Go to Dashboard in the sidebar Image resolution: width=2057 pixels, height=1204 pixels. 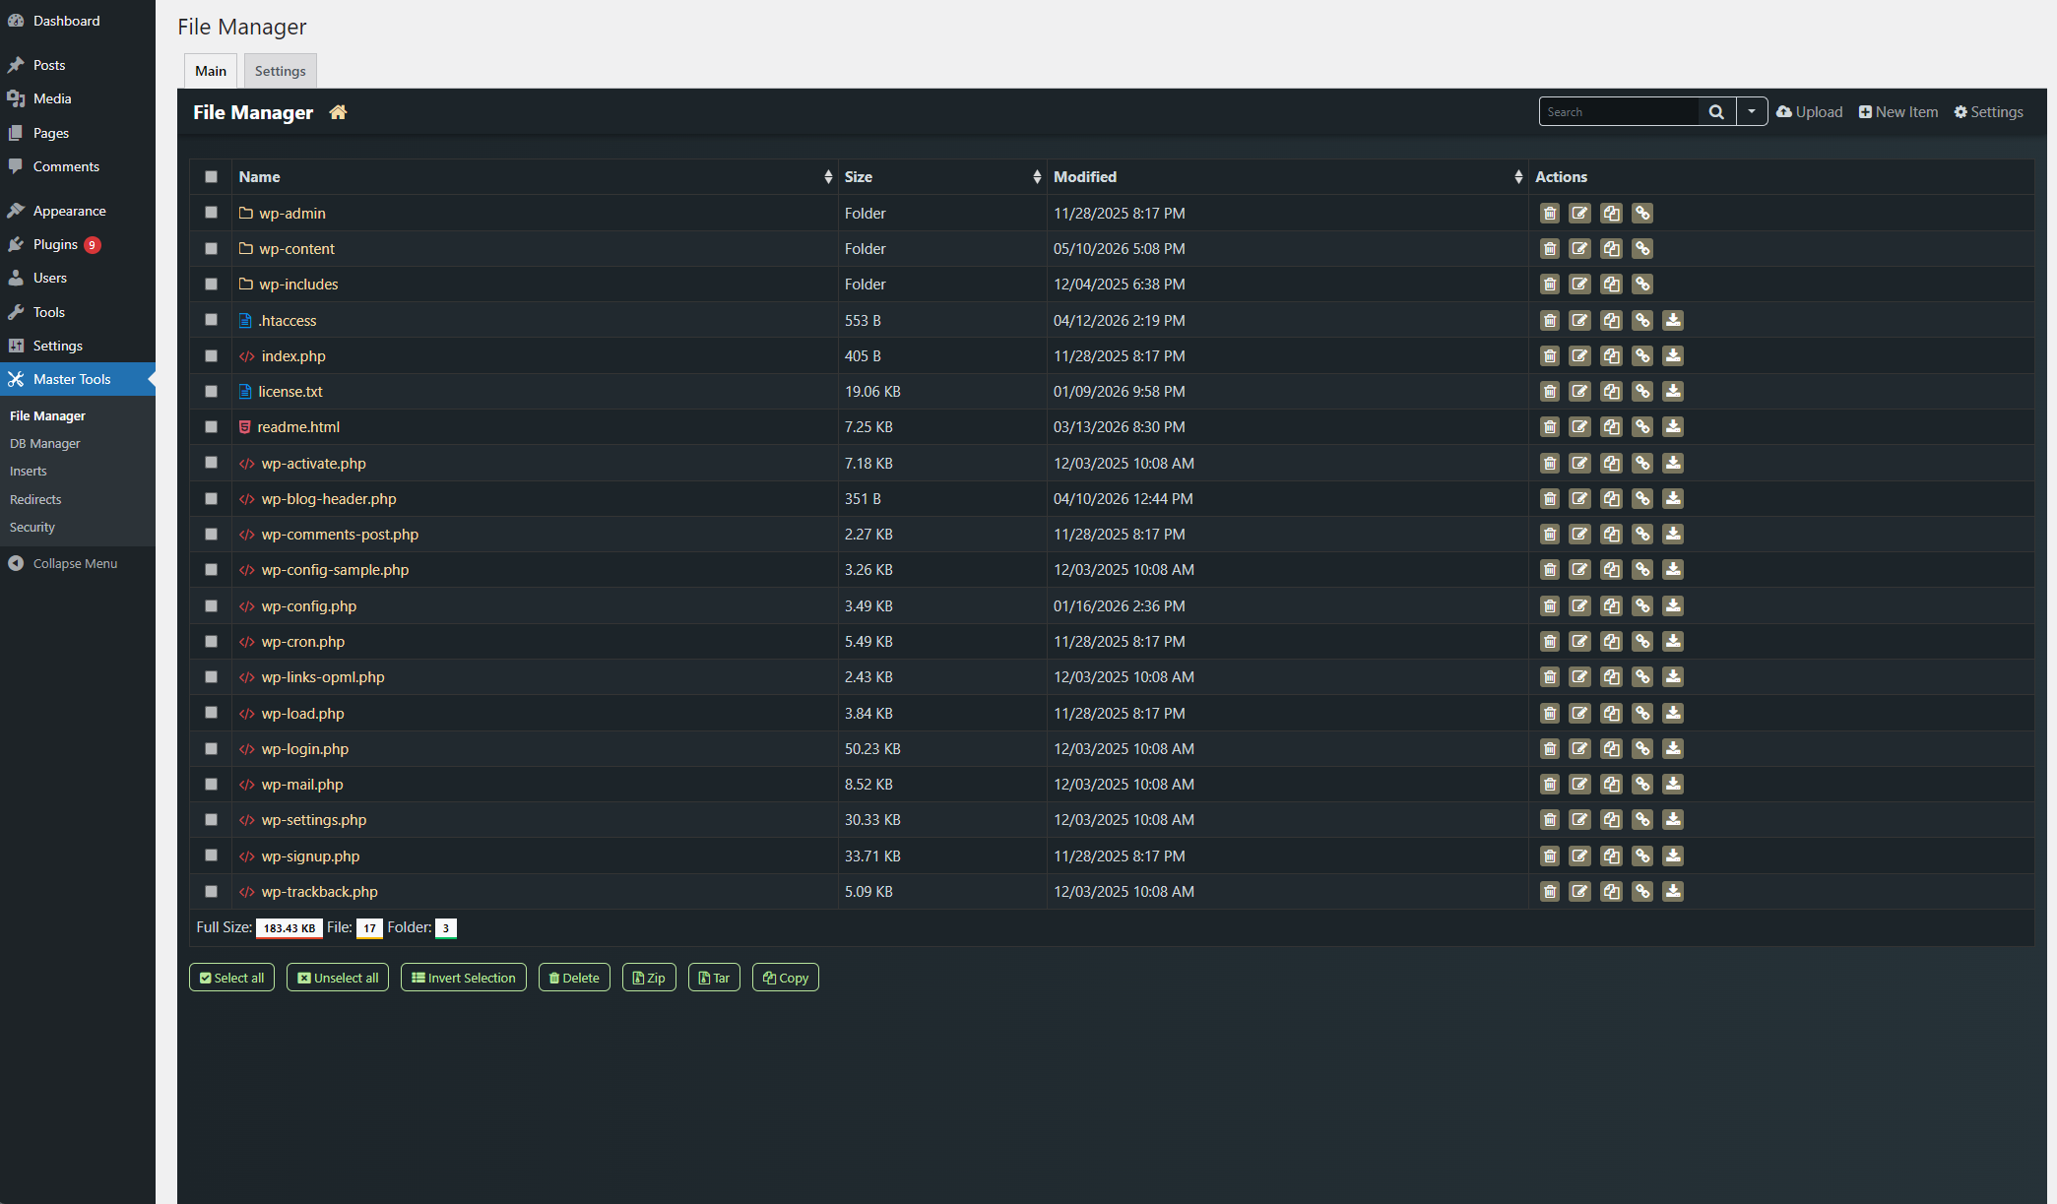[x=66, y=21]
